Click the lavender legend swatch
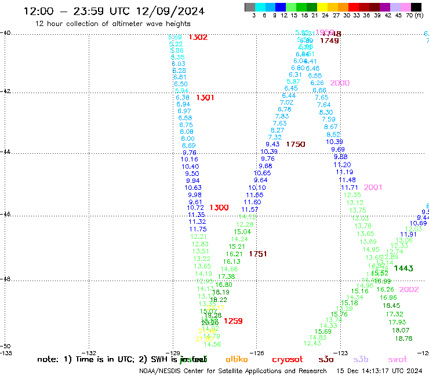Screen dimensions: 429x376 395,7
